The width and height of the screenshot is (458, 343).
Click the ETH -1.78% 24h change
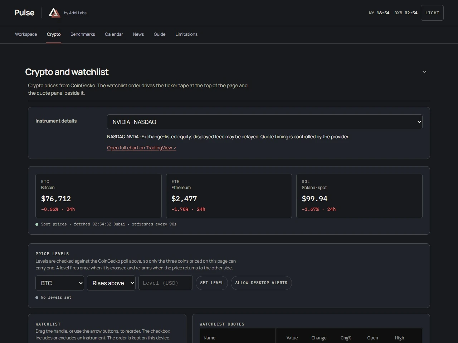188,209
